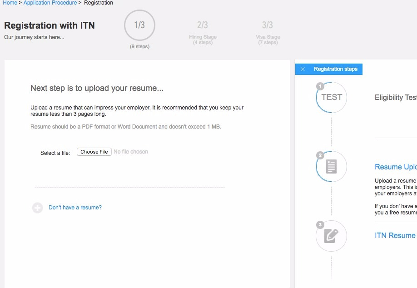Click the resume document icon in step 2

coord(332,167)
